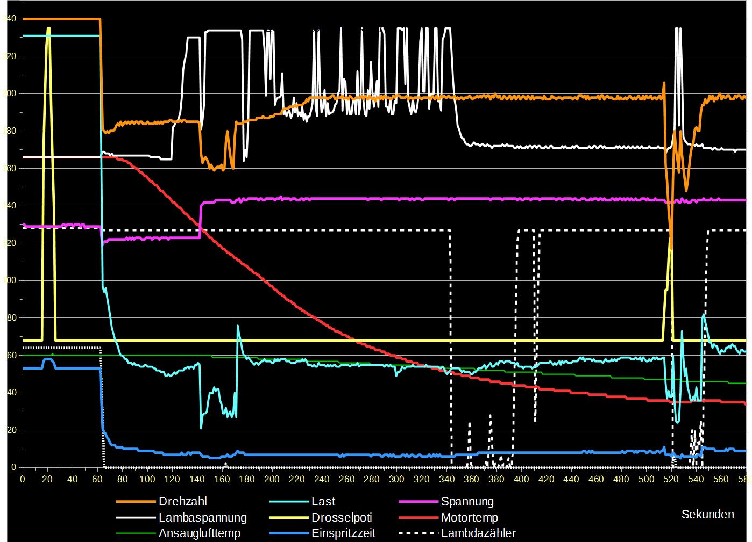Select the yellow Drosselpoti legend line
This screenshot has height=542, width=752.
(x=288, y=518)
